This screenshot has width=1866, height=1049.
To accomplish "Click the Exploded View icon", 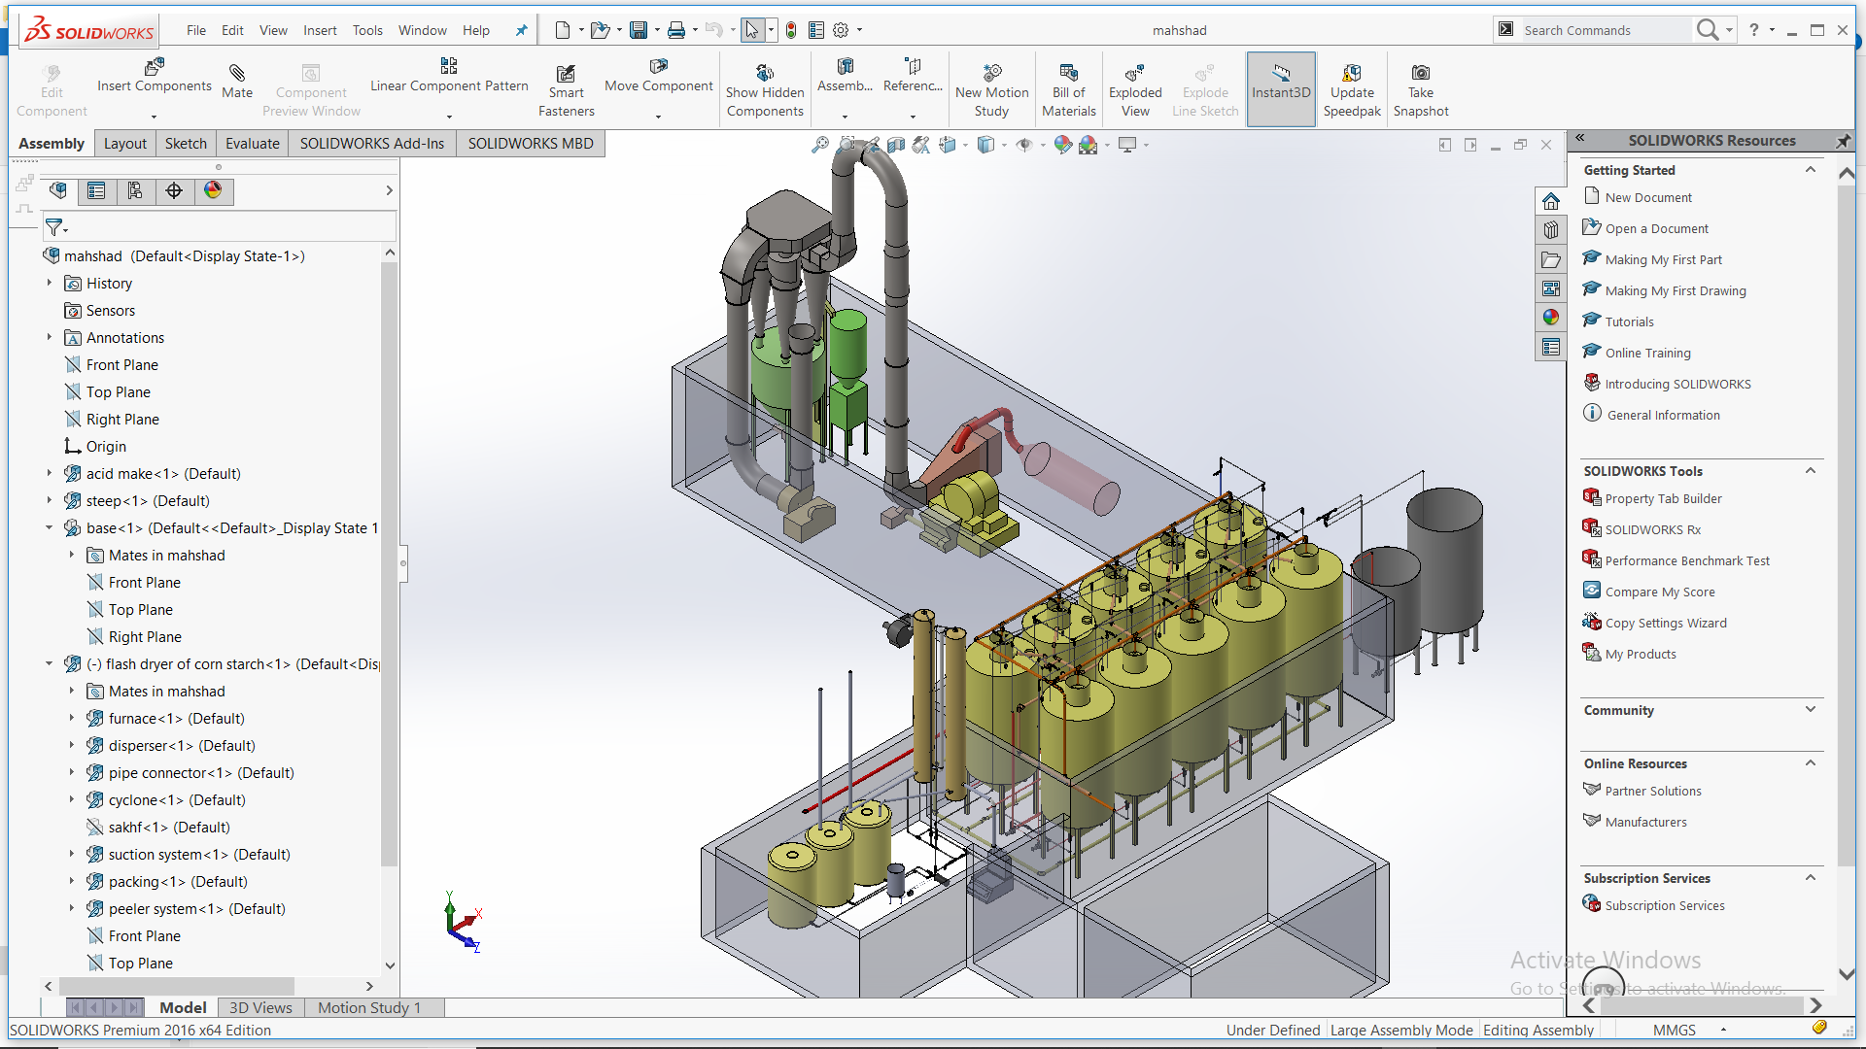I will tap(1134, 73).
